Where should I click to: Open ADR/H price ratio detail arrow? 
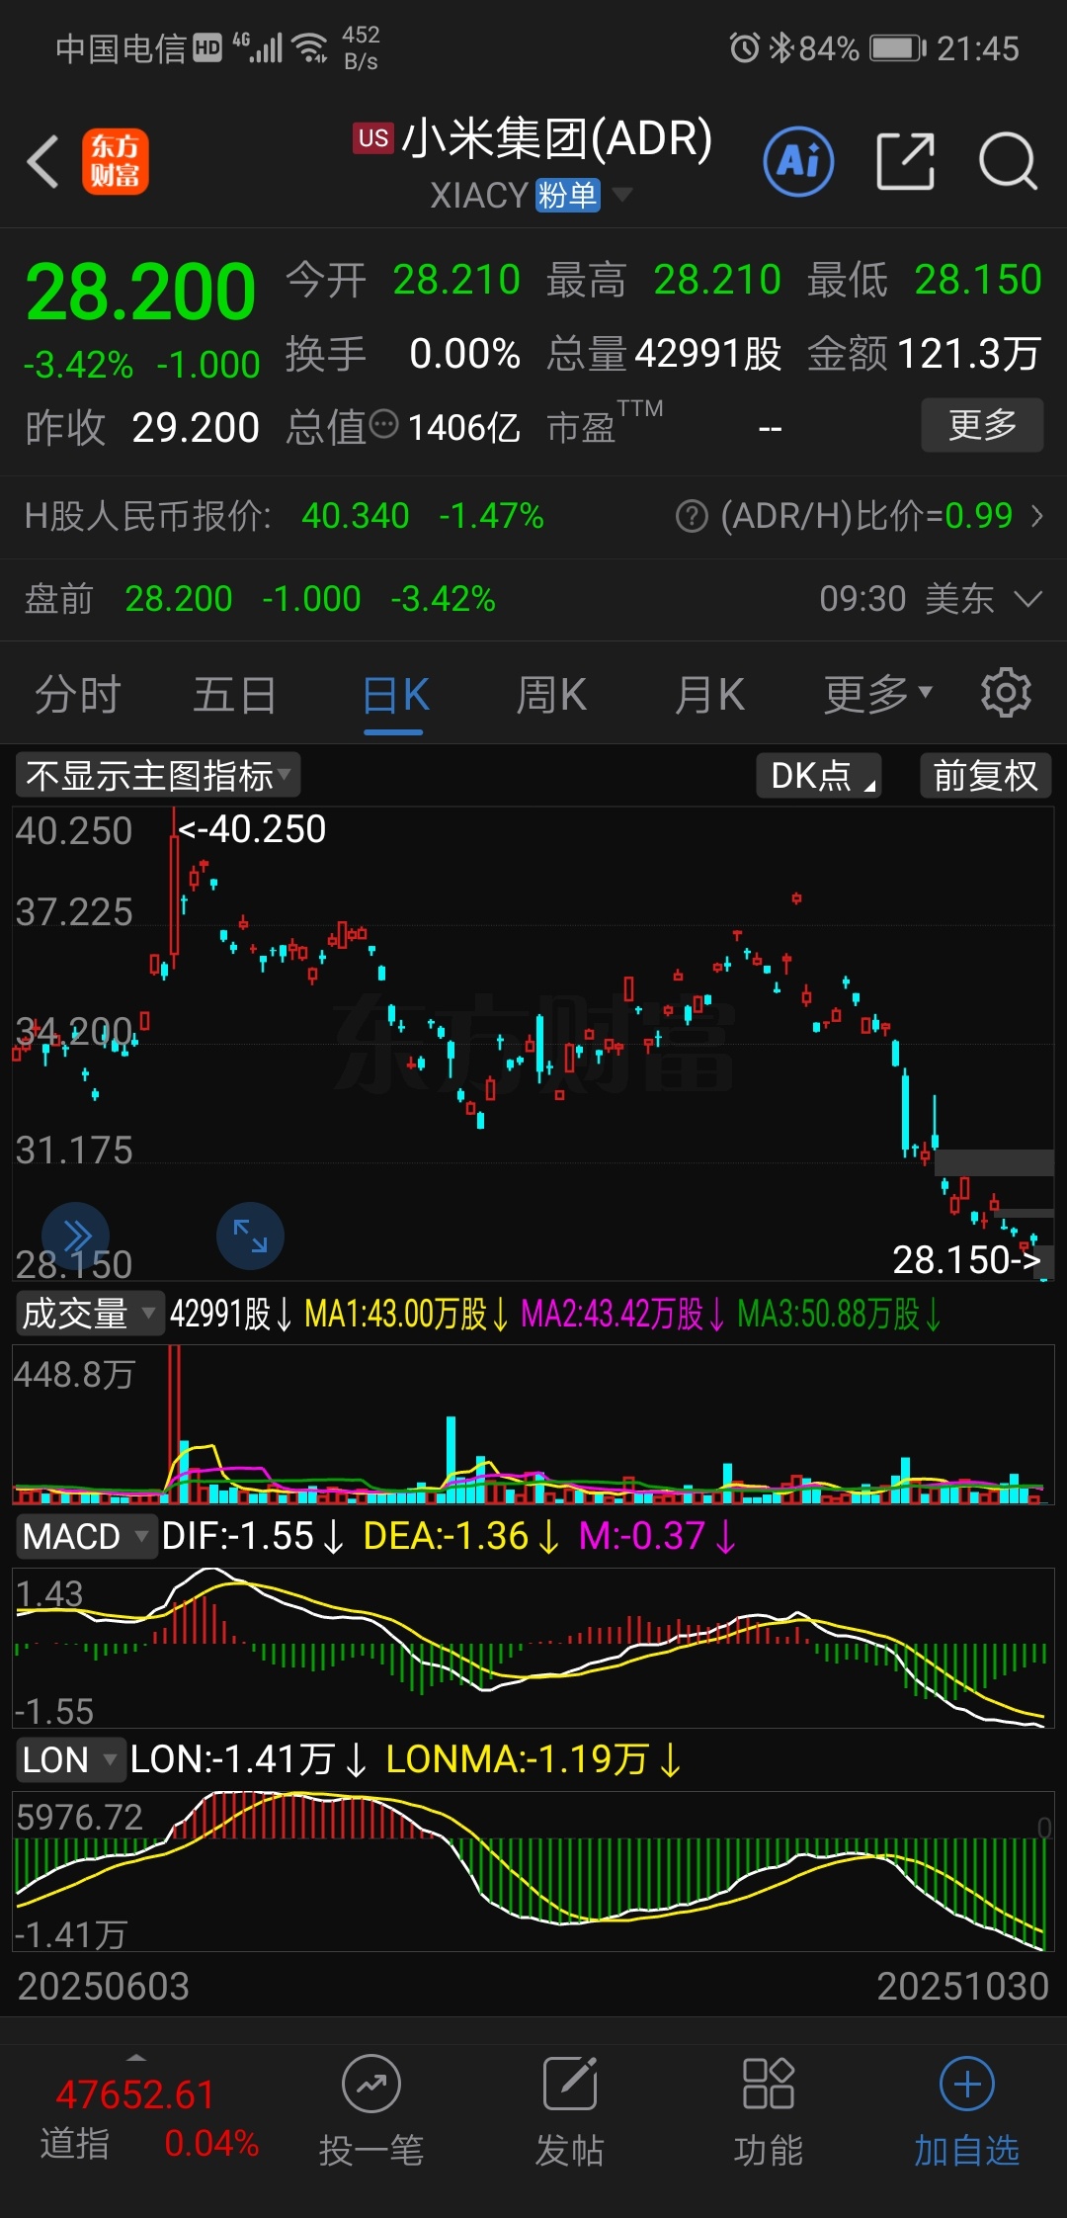[x=1037, y=516]
